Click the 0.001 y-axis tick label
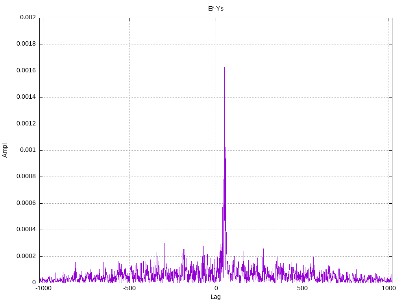 [28, 150]
